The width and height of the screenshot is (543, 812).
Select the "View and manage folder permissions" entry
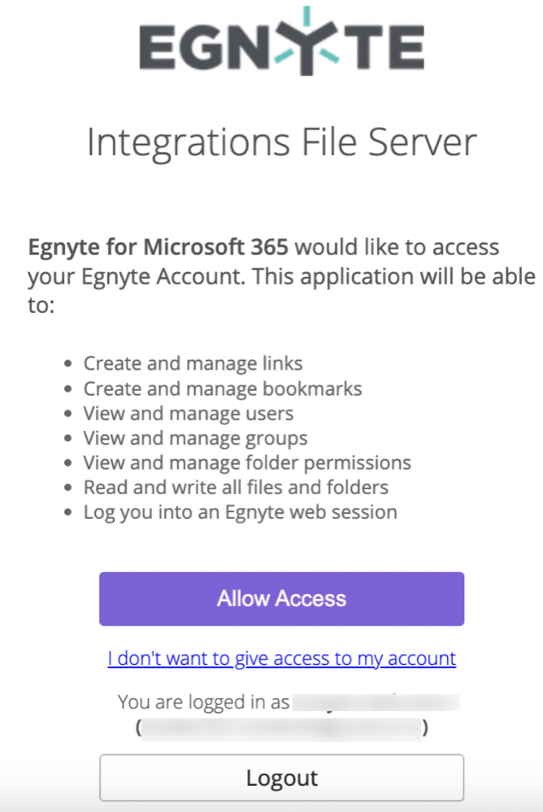pyautogui.click(x=246, y=462)
